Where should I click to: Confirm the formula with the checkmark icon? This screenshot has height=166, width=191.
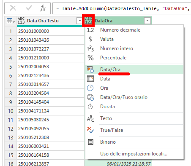pyautogui.click(x=29, y=8)
